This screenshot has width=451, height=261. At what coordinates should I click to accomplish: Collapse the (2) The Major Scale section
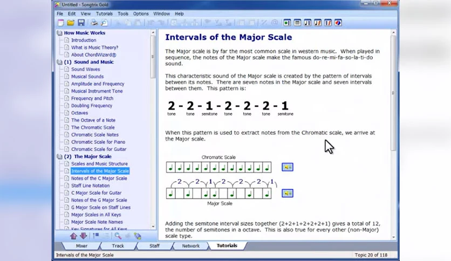click(x=59, y=157)
